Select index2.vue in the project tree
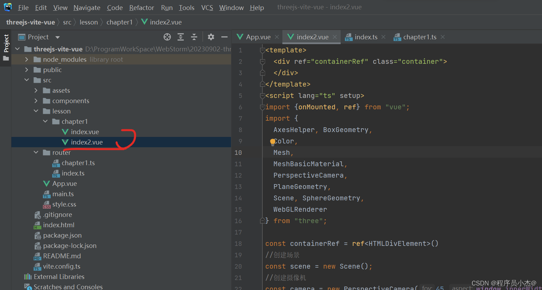 [87, 142]
